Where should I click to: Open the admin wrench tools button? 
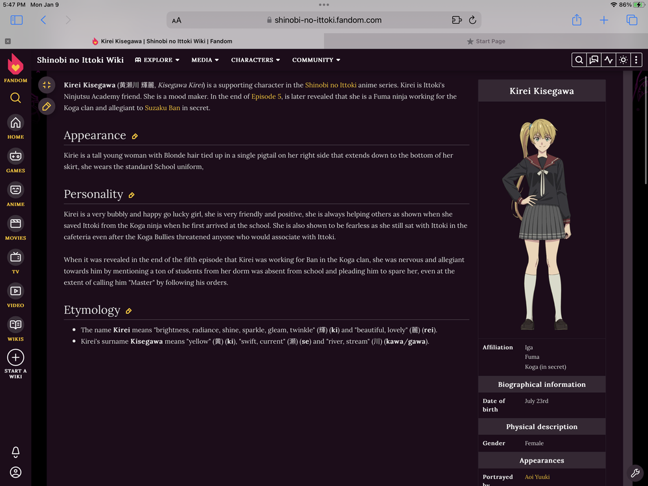[635, 473]
